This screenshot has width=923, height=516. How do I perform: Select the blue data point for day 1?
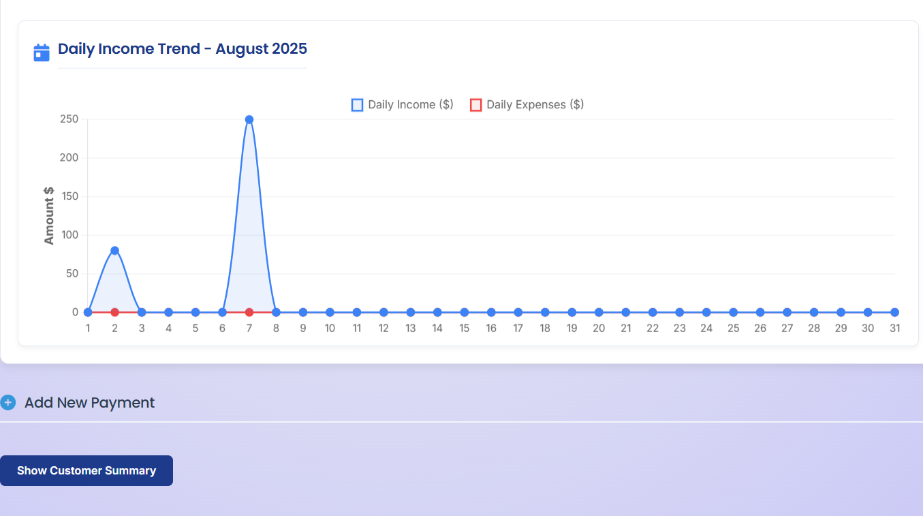pos(88,312)
